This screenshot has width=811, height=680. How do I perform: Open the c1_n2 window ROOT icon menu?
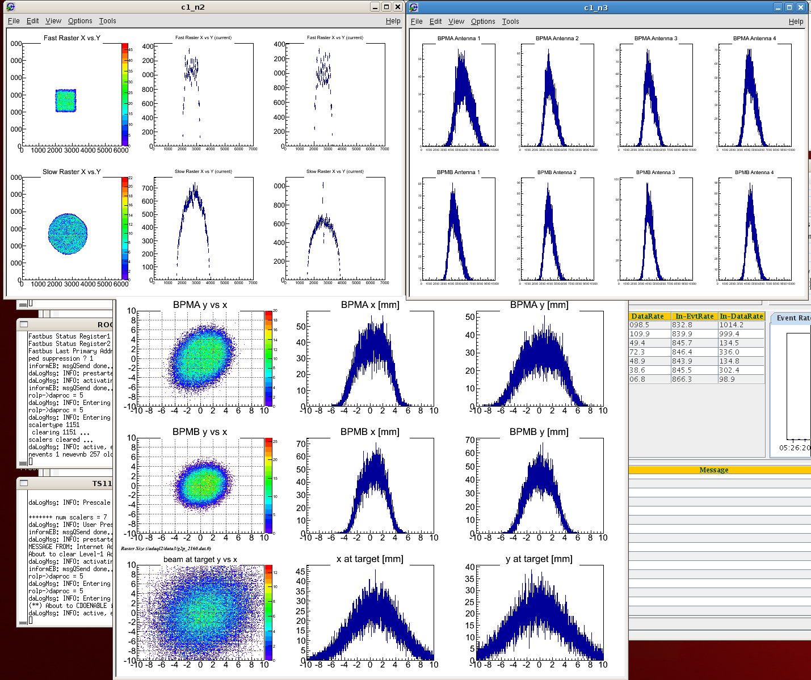pos(10,7)
